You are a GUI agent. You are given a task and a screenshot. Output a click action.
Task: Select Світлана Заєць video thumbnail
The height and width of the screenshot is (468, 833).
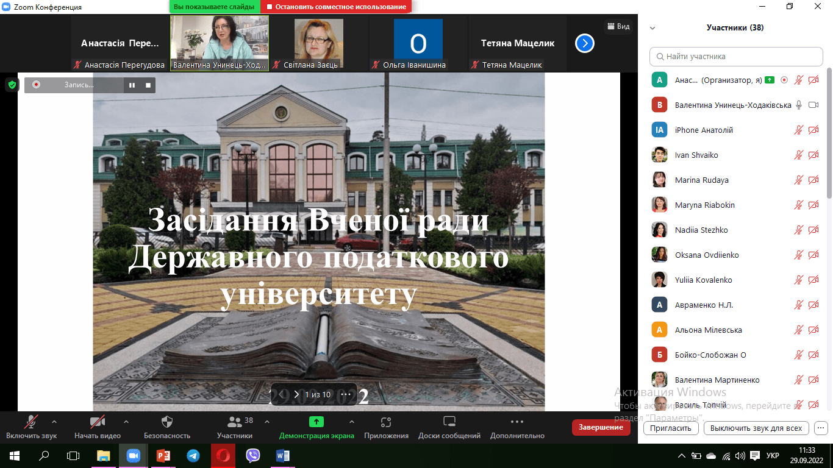319,43
